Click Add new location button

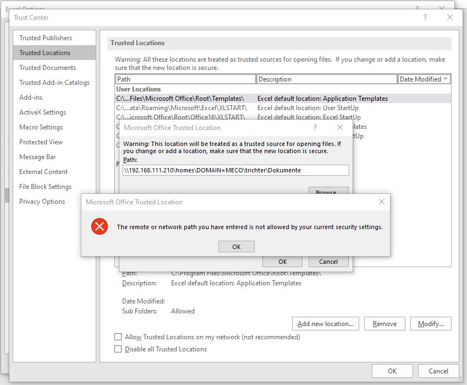pos(326,323)
